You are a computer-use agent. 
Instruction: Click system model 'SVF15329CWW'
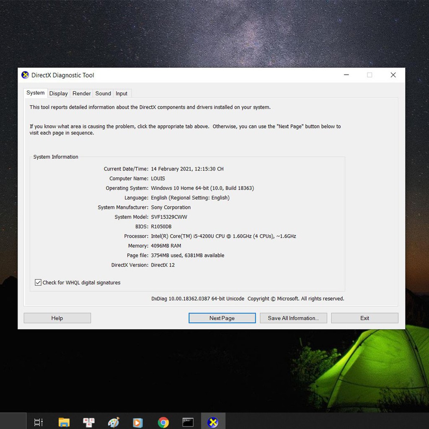pos(169,217)
